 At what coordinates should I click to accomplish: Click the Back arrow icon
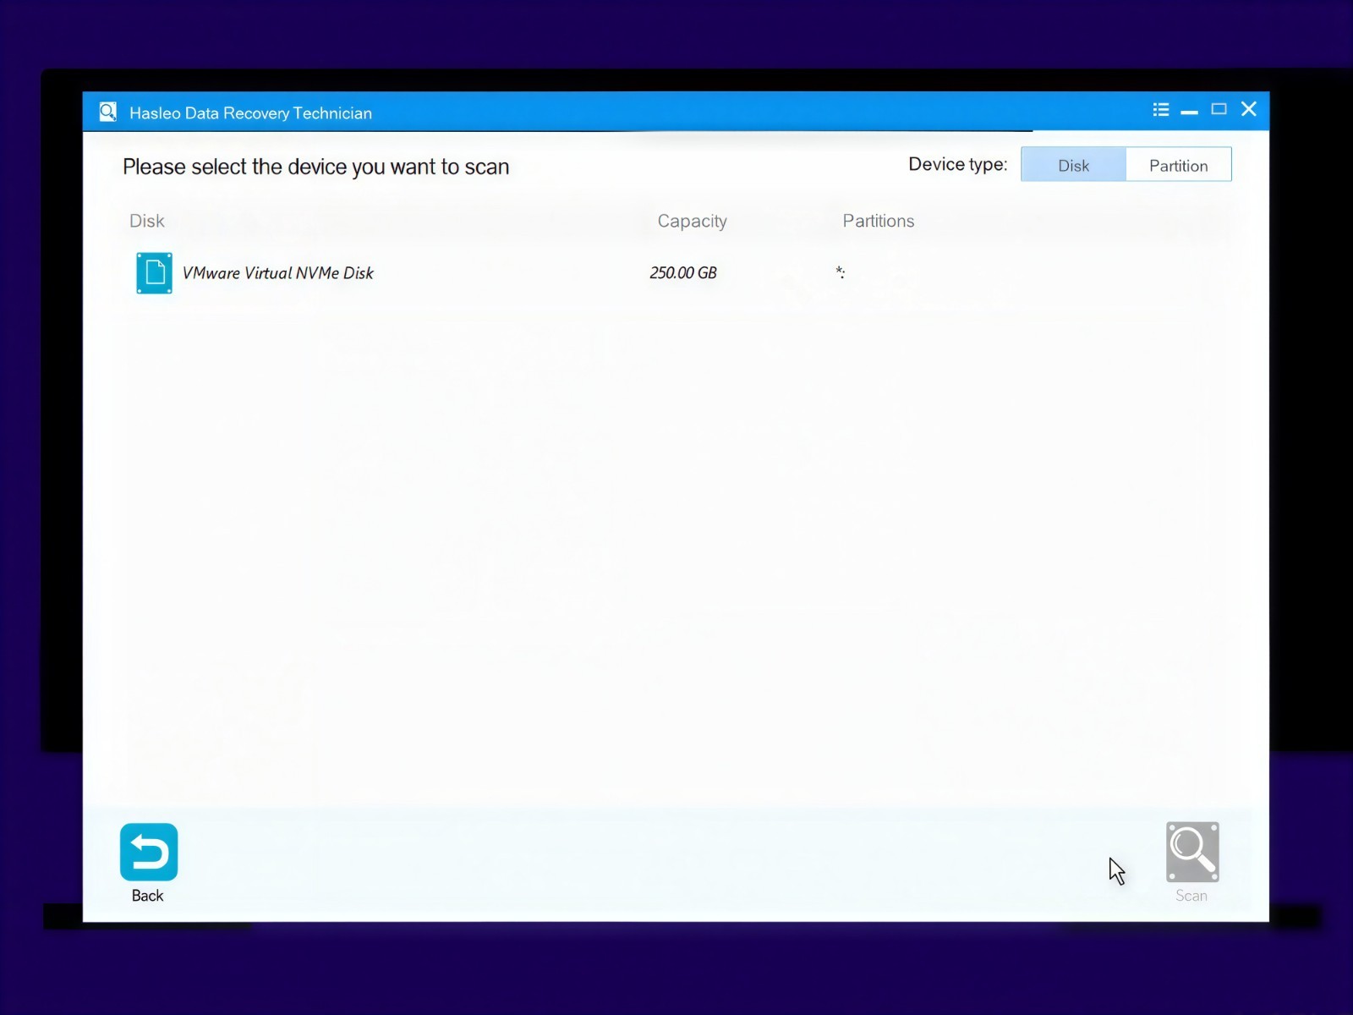(x=149, y=852)
